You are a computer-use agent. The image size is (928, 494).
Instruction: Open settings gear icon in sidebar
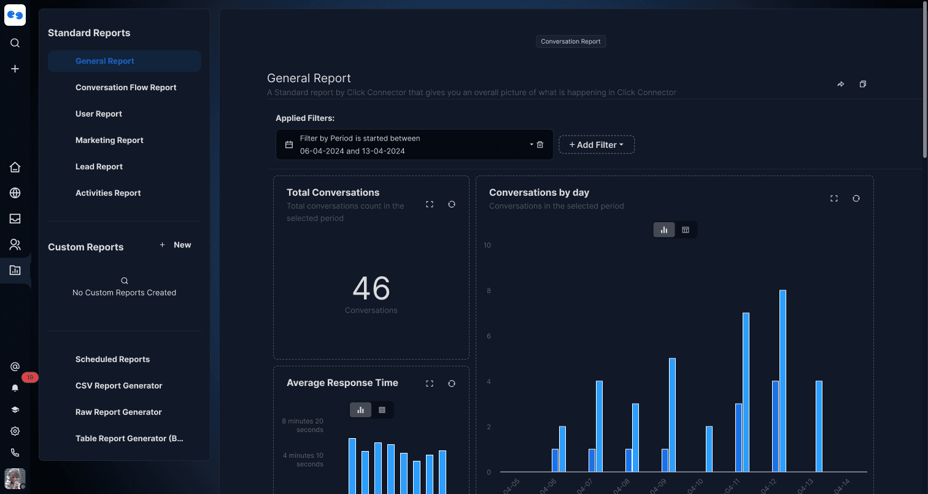[x=15, y=431]
